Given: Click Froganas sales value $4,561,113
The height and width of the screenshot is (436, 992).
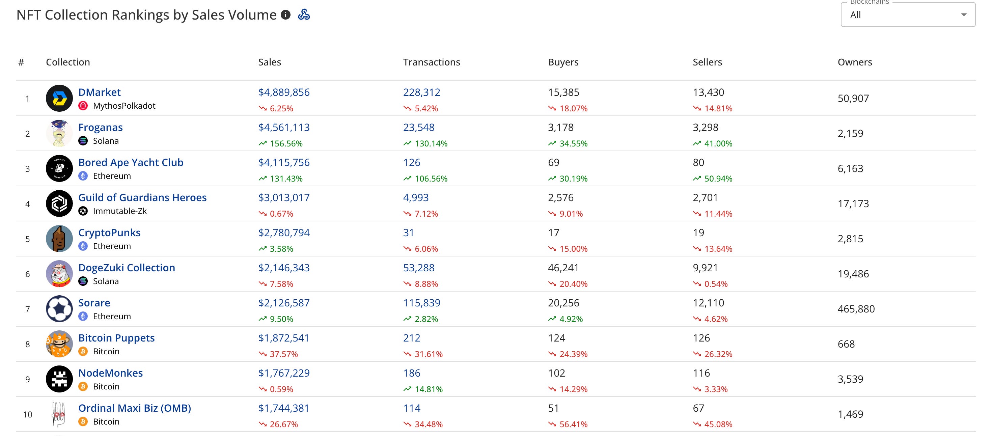Looking at the screenshot, I should (x=284, y=128).
